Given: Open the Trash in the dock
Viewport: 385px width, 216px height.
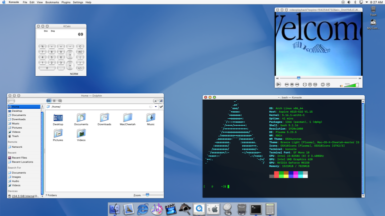Looking at the screenshot, I should 242,210.
